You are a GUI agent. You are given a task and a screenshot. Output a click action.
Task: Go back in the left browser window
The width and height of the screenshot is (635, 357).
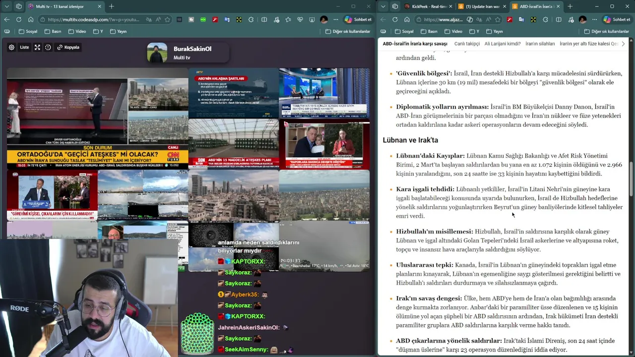tap(6, 19)
